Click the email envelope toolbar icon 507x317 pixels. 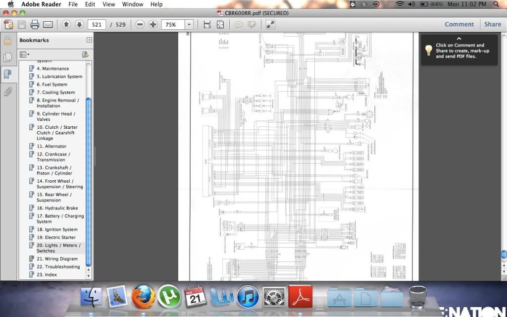(48, 24)
